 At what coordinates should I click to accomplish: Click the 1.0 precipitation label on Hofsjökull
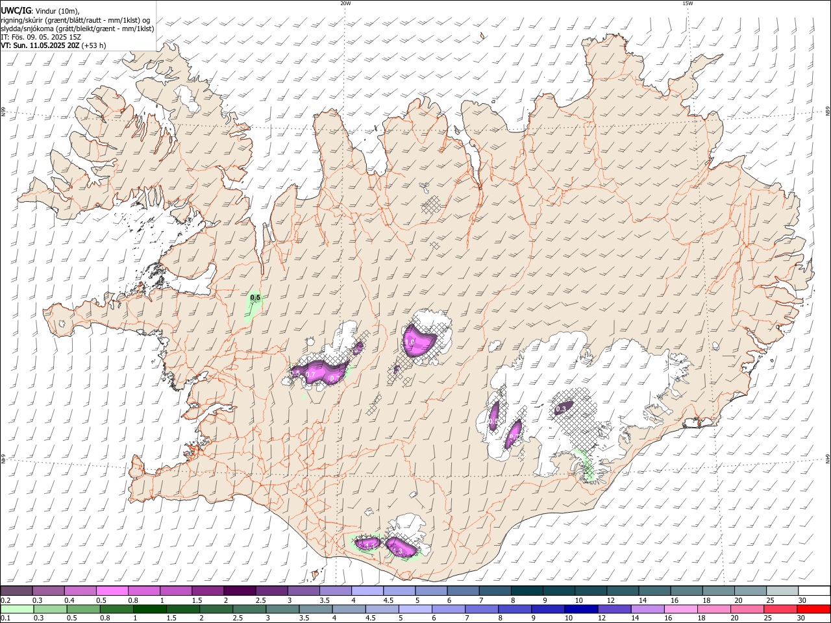[x=410, y=341]
